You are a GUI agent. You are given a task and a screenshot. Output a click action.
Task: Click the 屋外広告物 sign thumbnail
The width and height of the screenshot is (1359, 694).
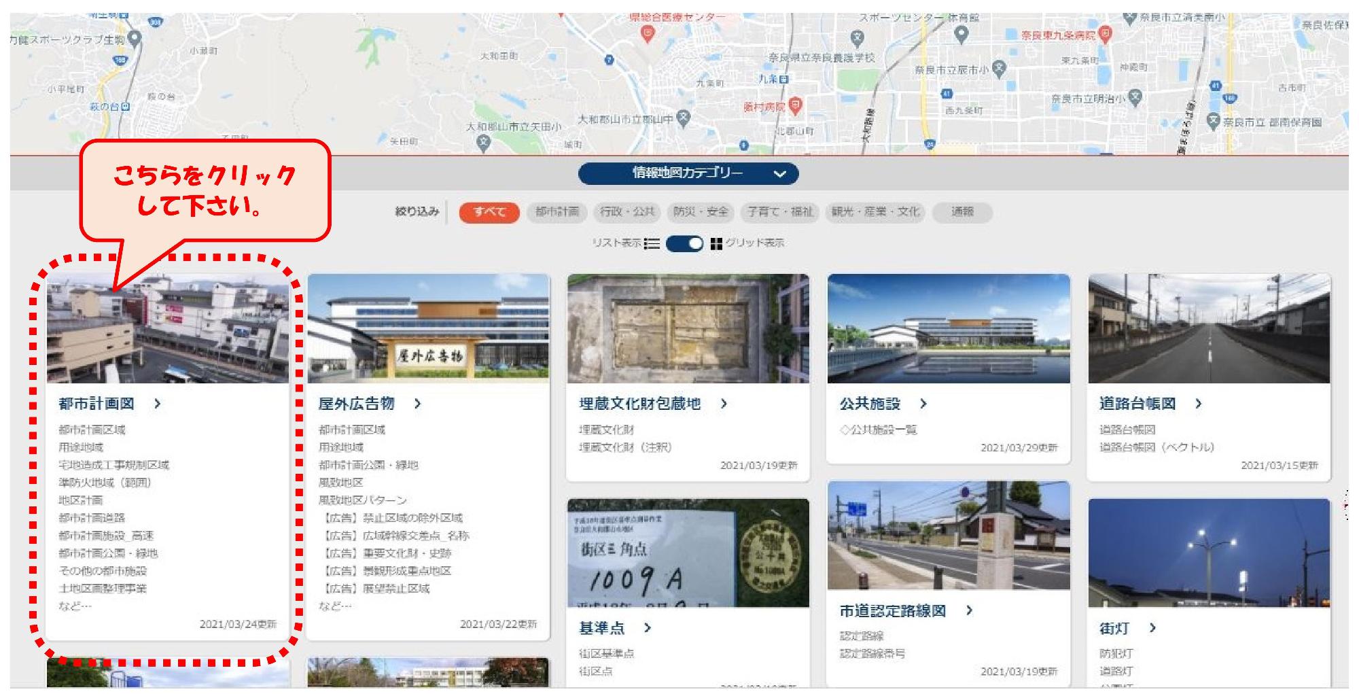pyautogui.click(x=428, y=329)
